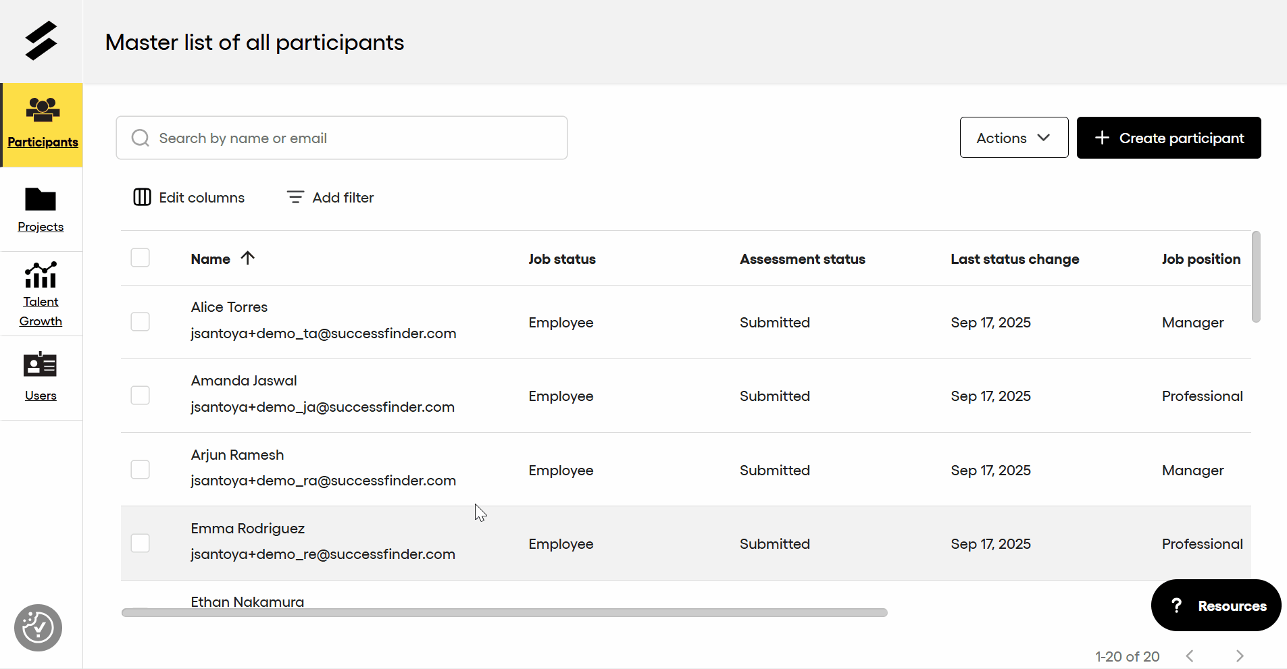1287x669 pixels.
Task: Go to previous page arrow
Action: point(1190,656)
